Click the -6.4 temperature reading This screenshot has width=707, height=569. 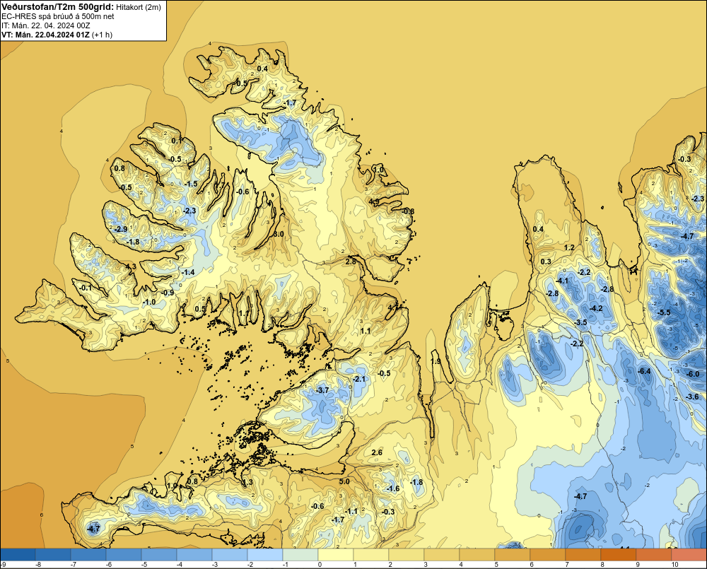pos(644,371)
